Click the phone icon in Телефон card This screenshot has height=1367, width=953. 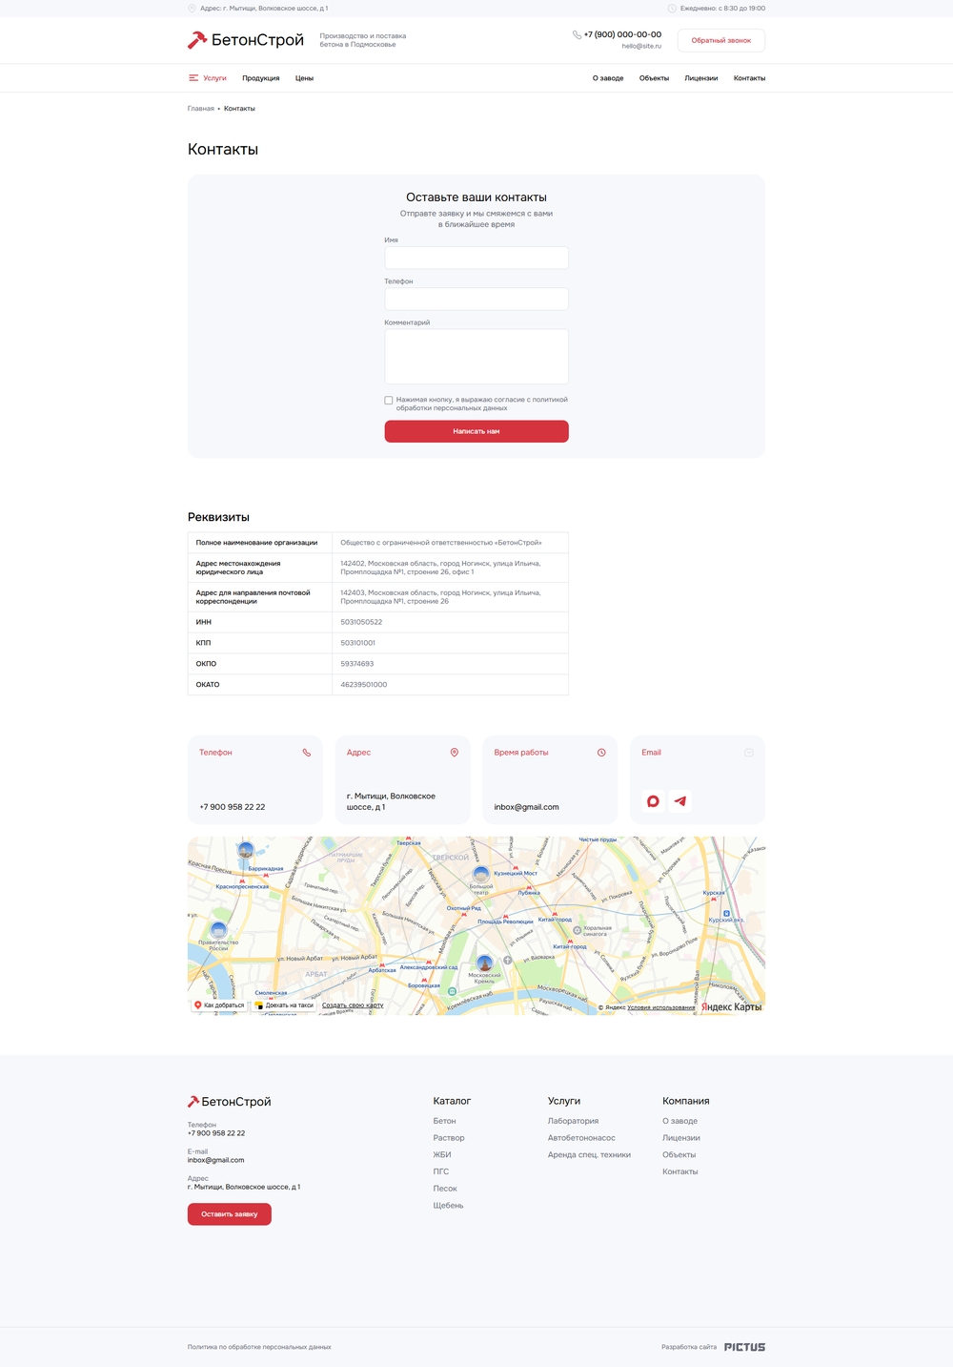coord(307,753)
